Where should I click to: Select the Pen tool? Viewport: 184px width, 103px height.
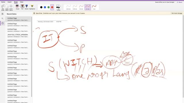tap(22, 7)
